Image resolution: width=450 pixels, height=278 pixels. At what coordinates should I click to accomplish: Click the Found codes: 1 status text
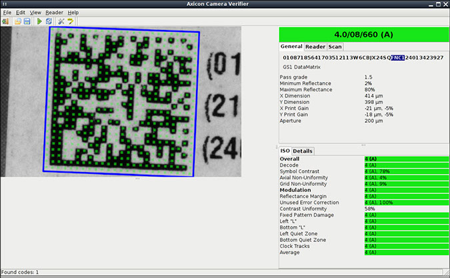pos(20,272)
